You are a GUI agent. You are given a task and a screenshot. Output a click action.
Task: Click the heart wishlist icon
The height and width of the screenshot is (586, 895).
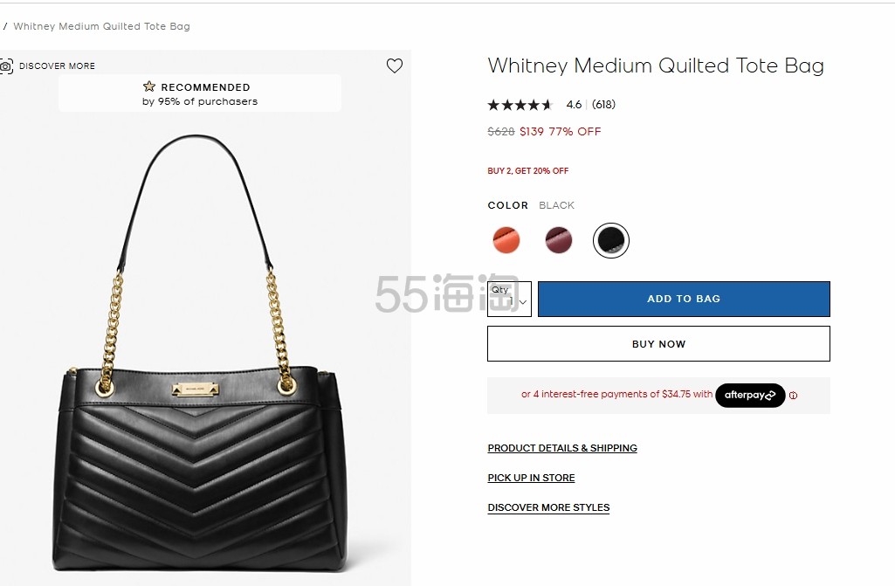point(395,65)
